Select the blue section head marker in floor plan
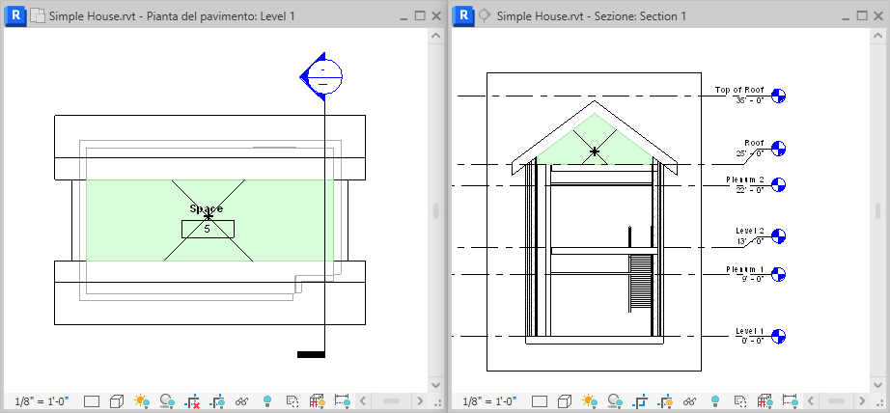This screenshot has height=413, width=890. [x=321, y=76]
